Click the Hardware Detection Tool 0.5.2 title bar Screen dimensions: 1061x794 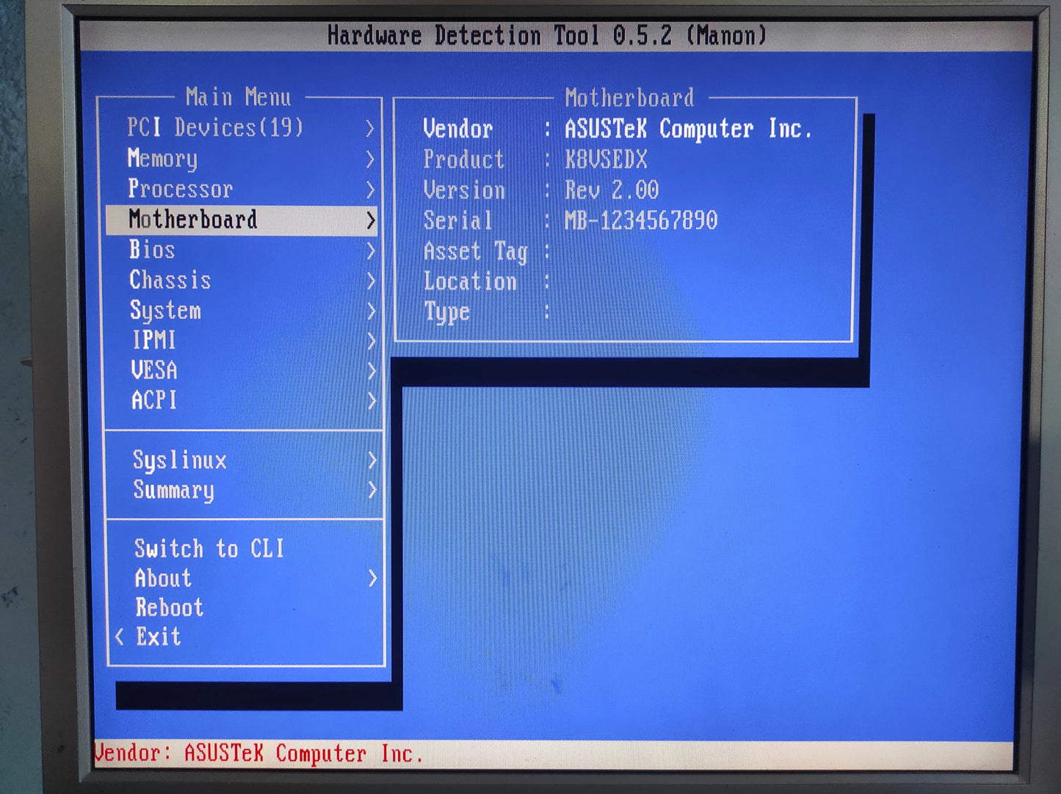click(x=547, y=35)
